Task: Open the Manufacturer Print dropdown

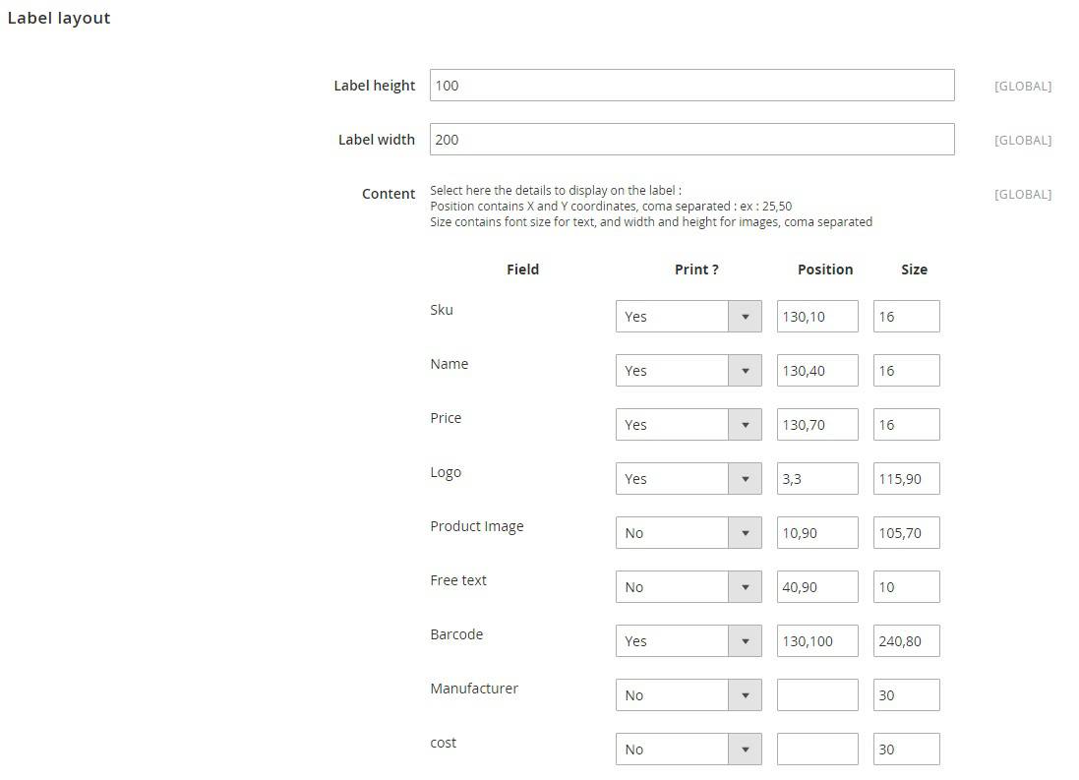Action: coord(689,695)
